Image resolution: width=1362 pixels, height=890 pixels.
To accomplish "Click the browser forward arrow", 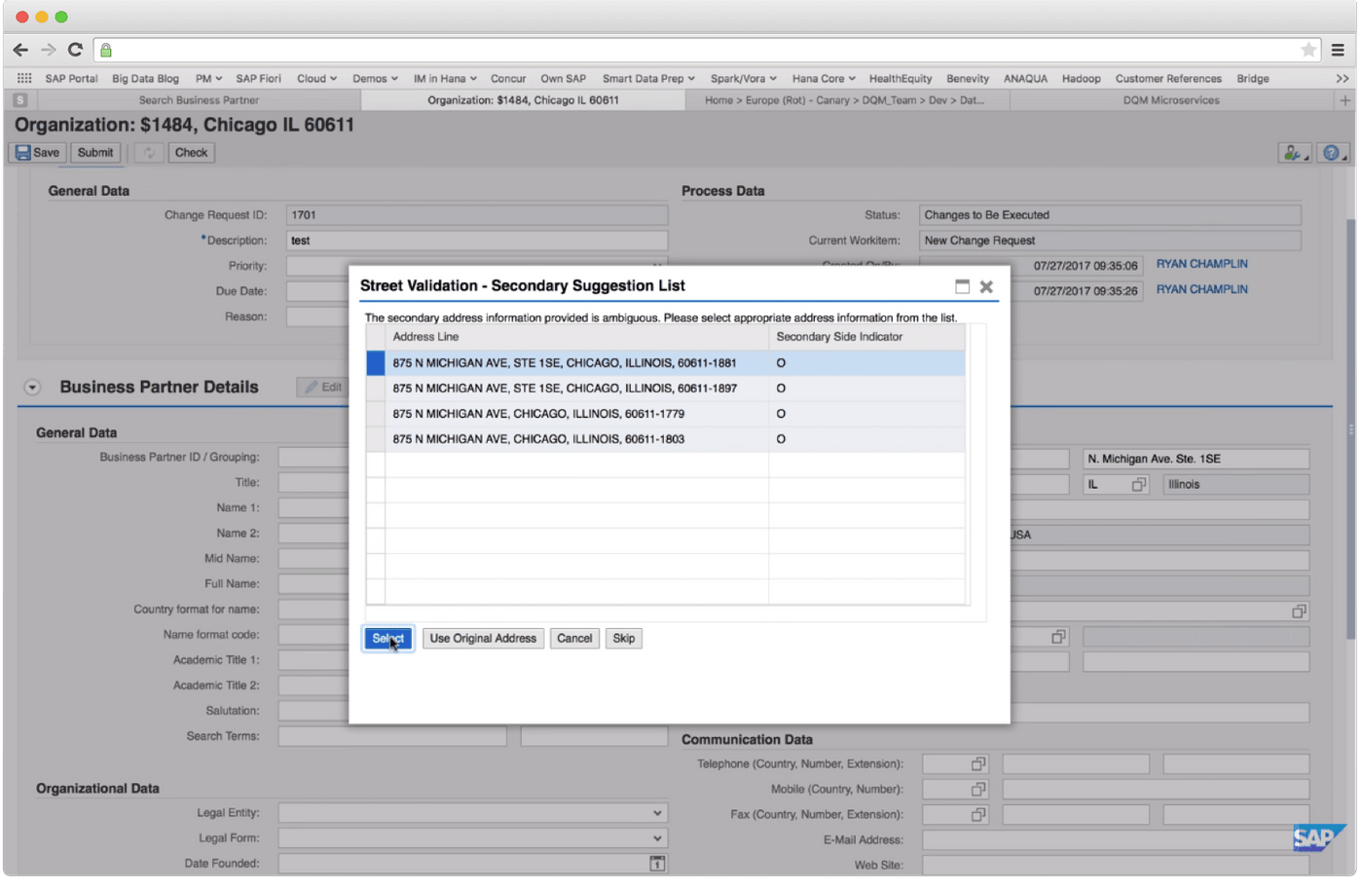I will click(48, 50).
